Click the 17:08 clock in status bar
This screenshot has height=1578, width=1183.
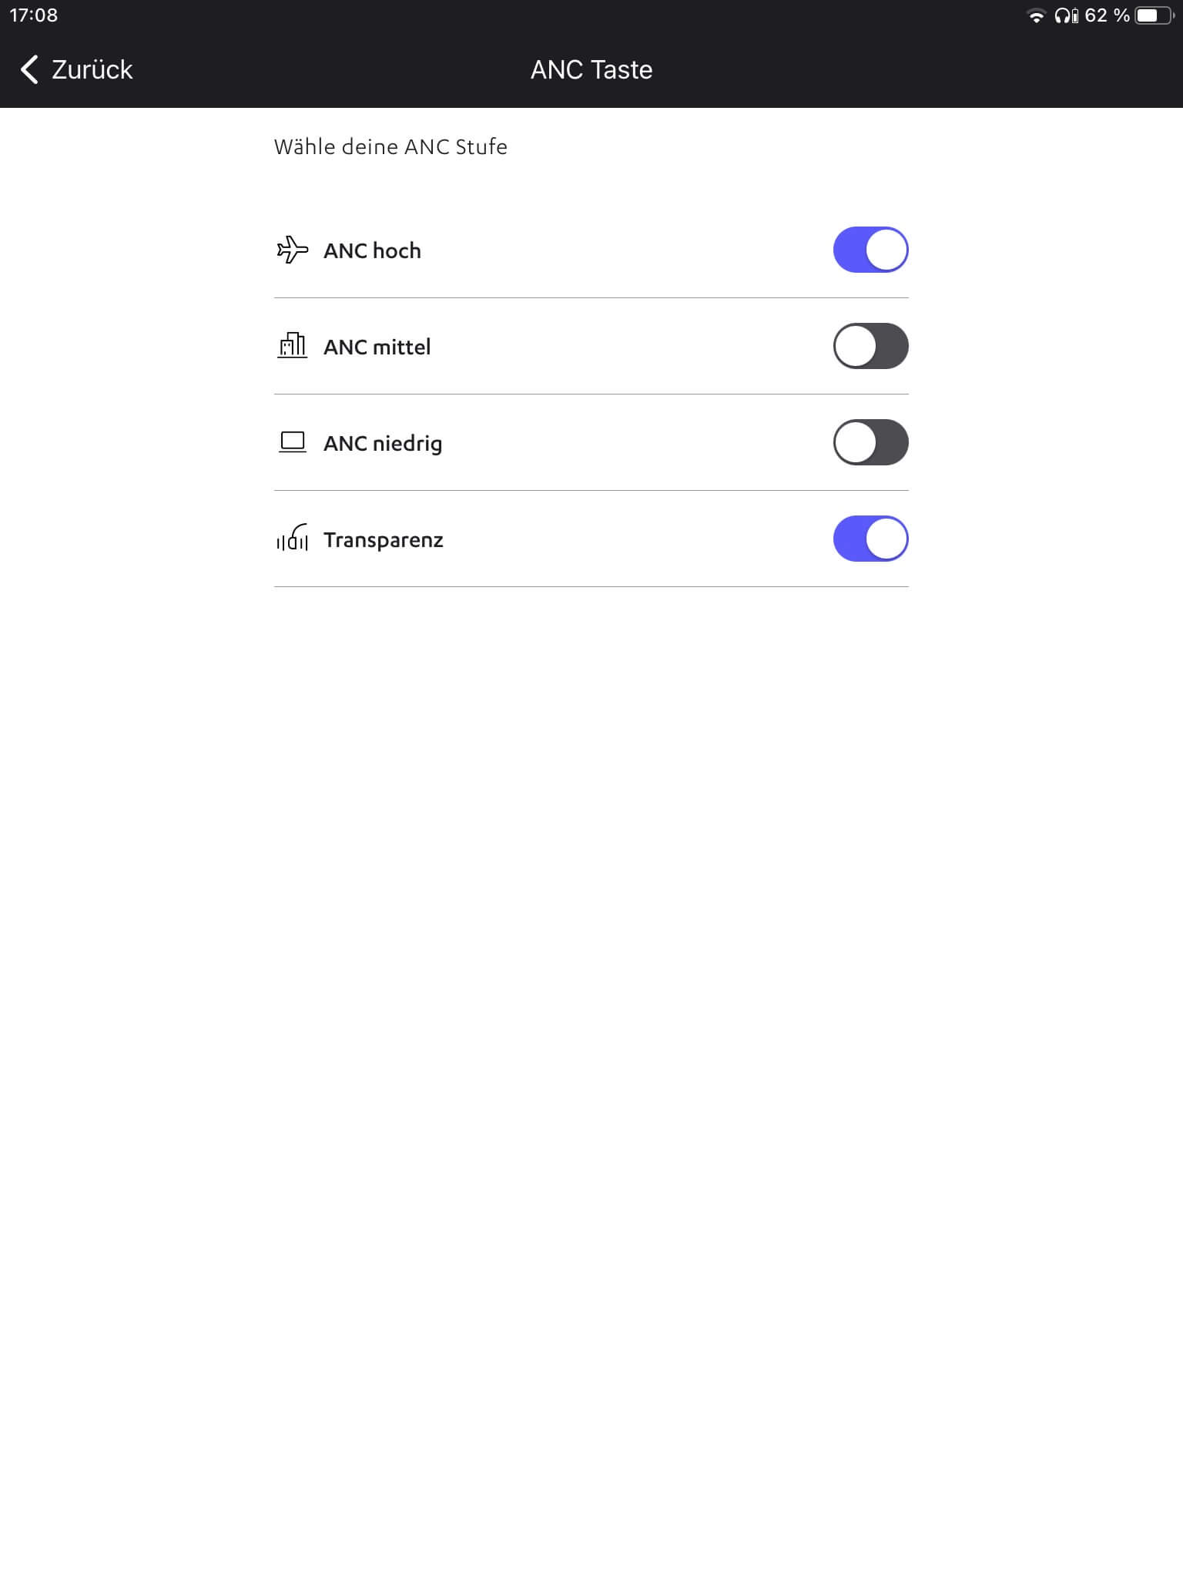click(x=34, y=15)
